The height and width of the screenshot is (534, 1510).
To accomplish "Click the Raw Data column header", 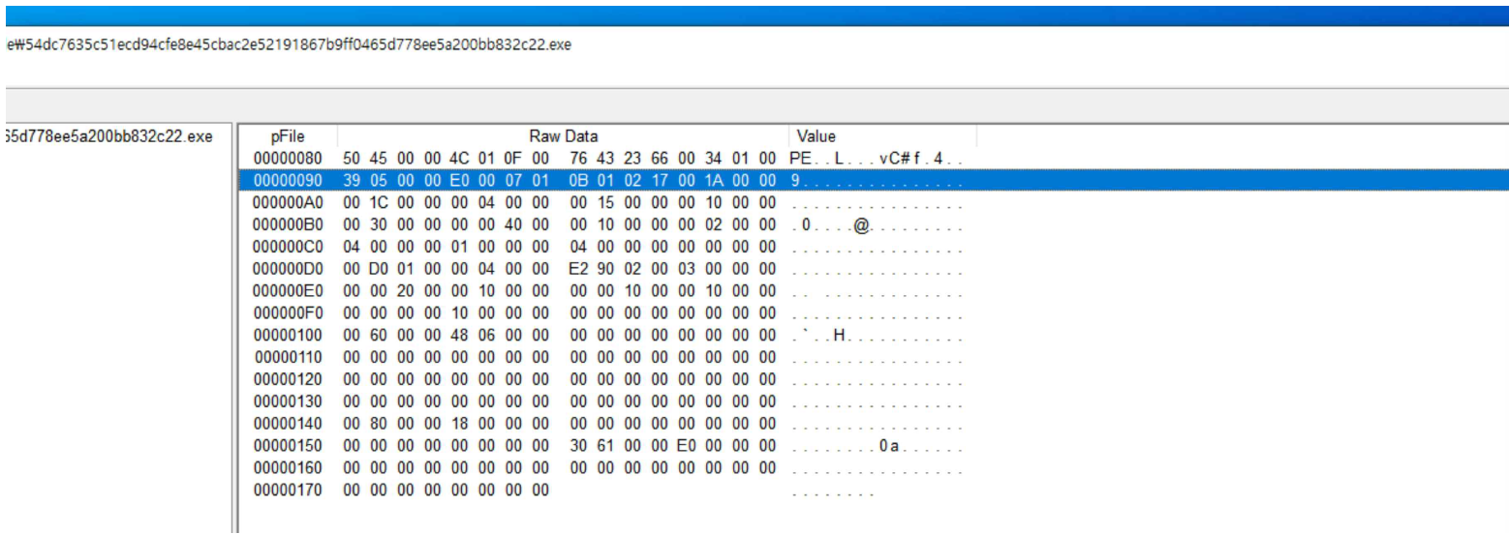I will [563, 136].
